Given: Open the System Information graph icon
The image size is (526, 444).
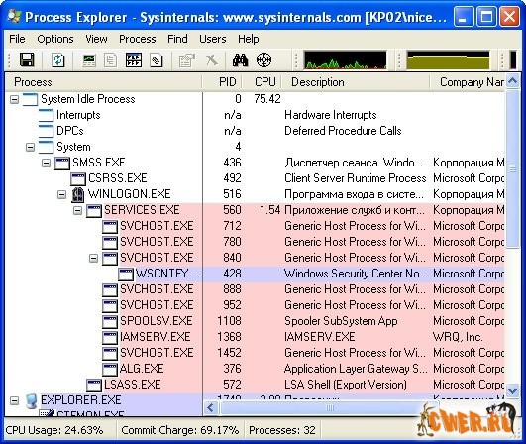Looking at the screenshot, I should point(89,60).
